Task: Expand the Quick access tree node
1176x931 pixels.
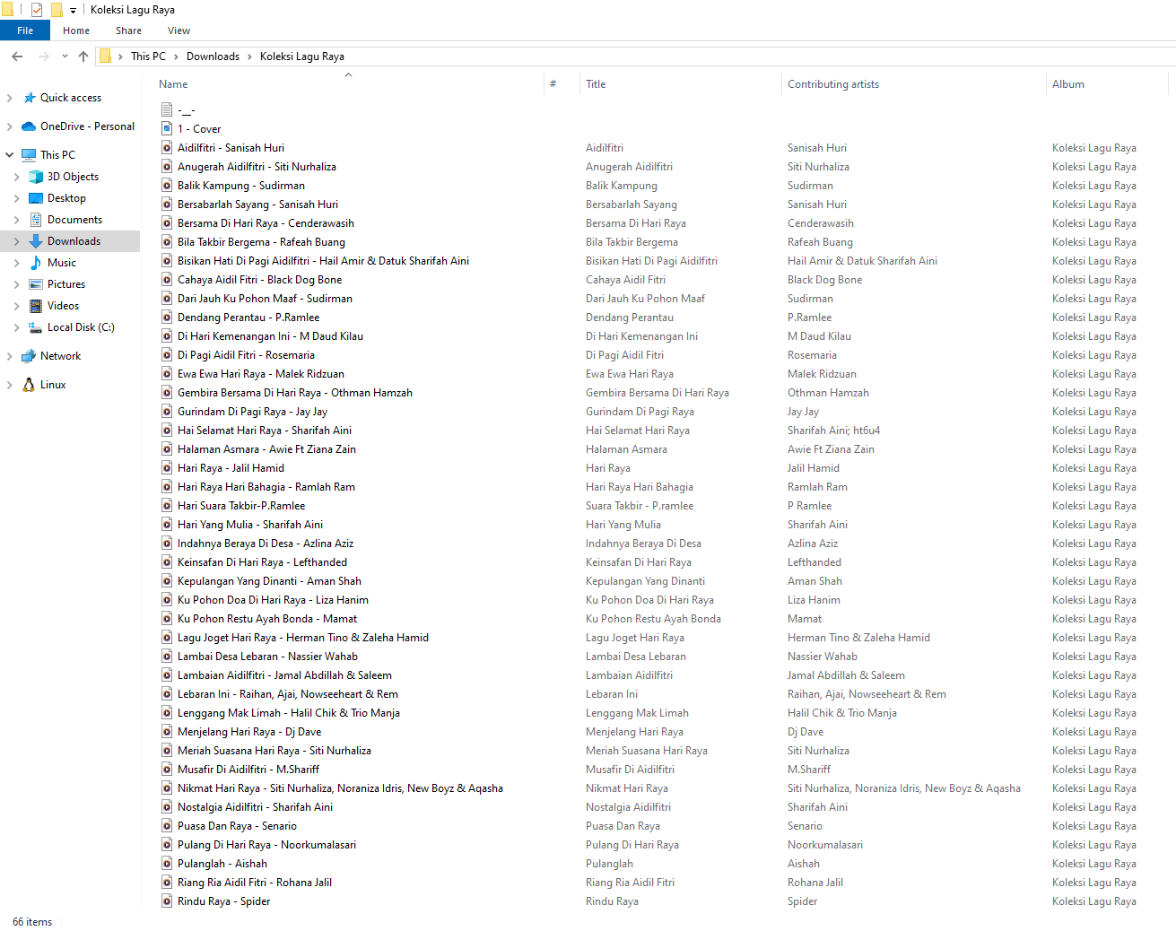Action: coord(10,98)
